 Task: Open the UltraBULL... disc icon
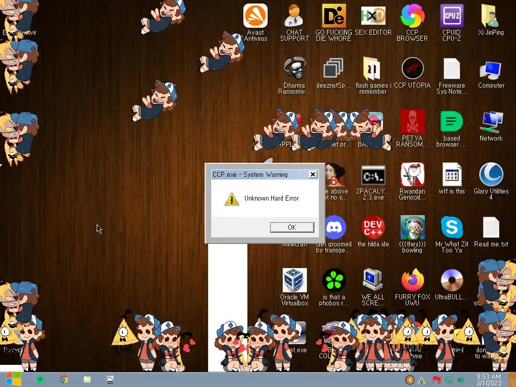(x=451, y=285)
